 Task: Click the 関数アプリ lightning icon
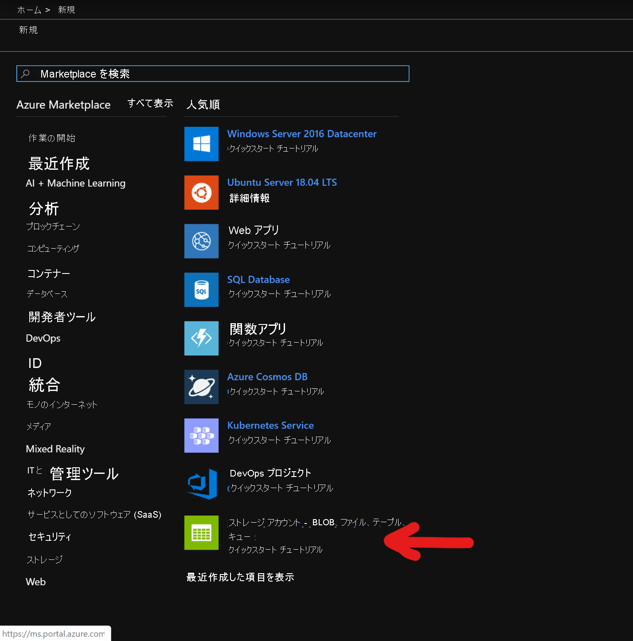[201, 338]
